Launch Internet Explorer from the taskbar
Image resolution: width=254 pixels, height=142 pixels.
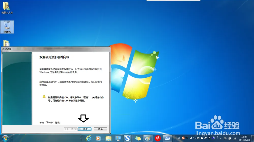[88, 138]
